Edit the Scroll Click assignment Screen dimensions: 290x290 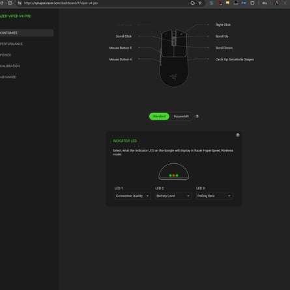[x=124, y=36]
